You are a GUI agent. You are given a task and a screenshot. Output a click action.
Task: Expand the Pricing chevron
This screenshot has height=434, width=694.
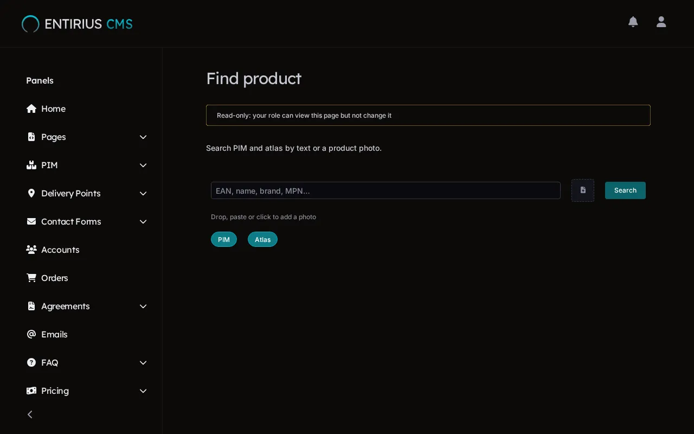pyautogui.click(x=143, y=391)
